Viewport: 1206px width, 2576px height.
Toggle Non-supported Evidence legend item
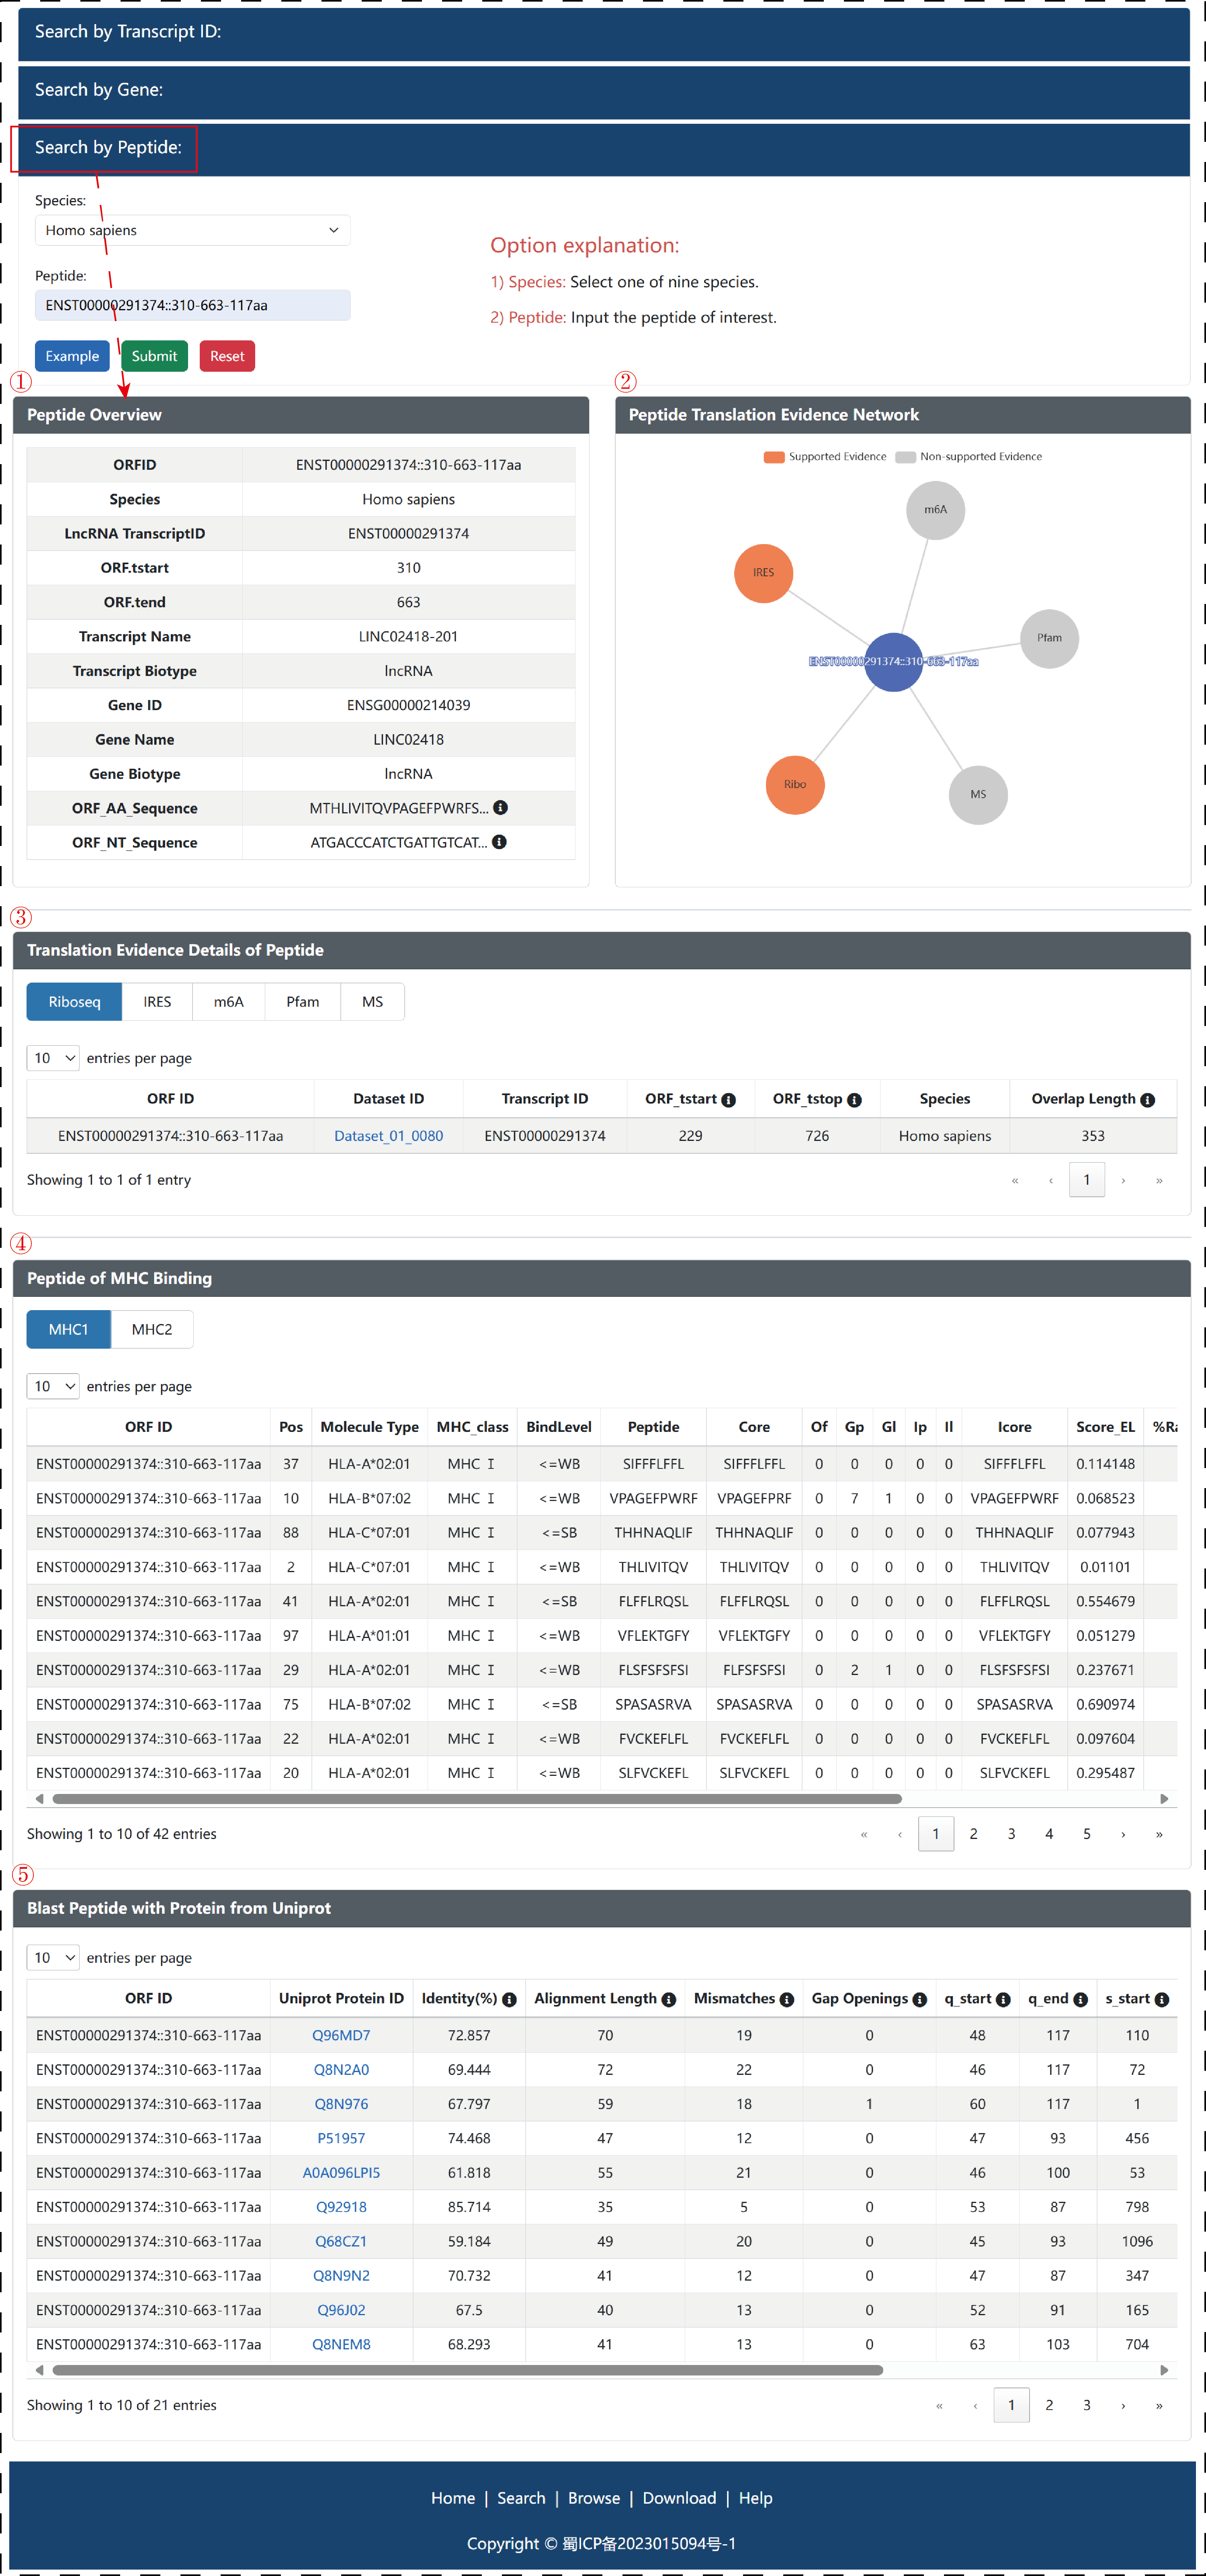pos(969,457)
